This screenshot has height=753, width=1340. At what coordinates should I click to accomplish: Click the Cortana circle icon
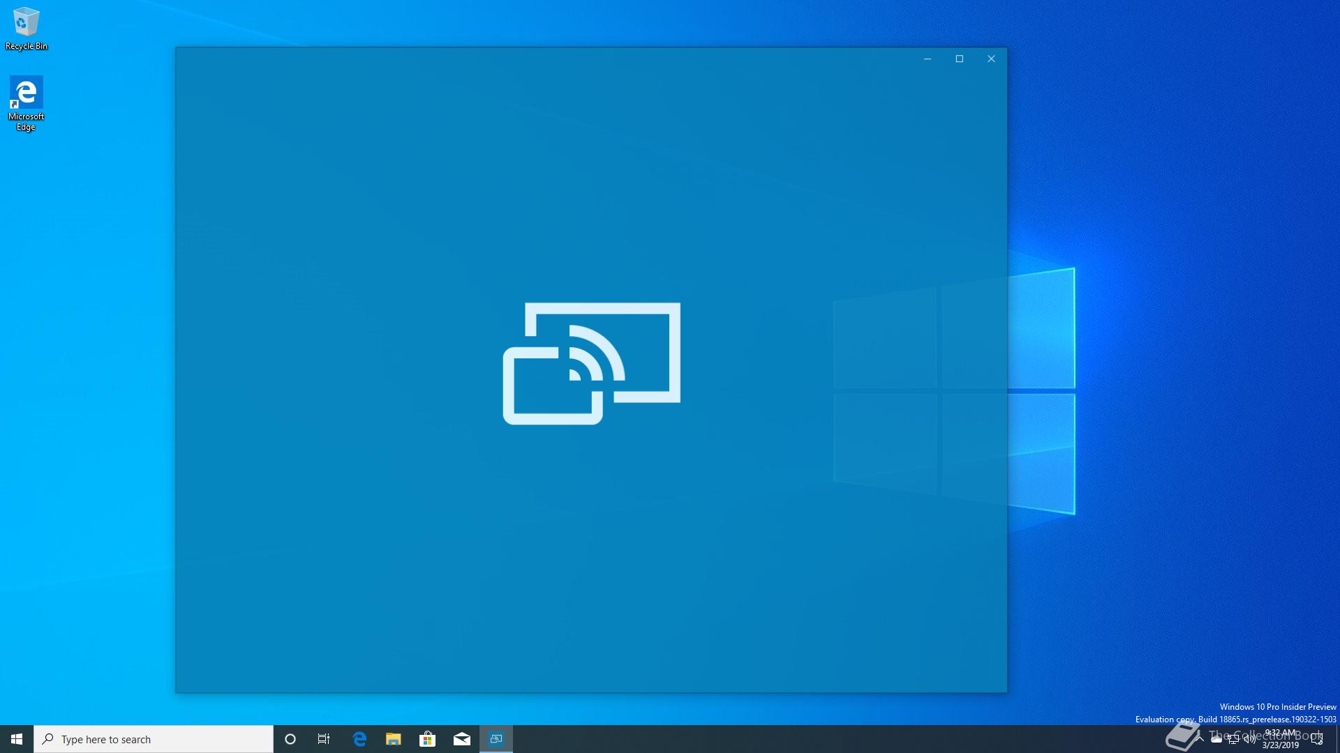click(290, 739)
